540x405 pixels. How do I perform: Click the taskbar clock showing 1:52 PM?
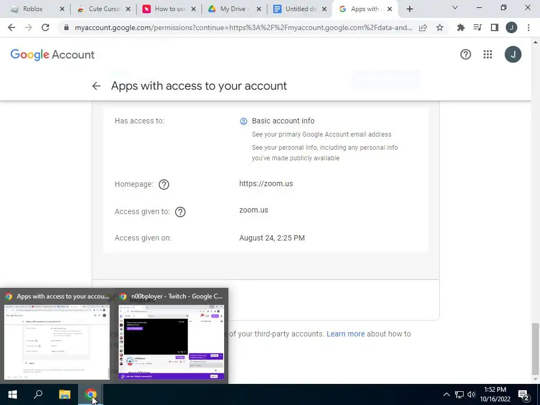(x=495, y=394)
